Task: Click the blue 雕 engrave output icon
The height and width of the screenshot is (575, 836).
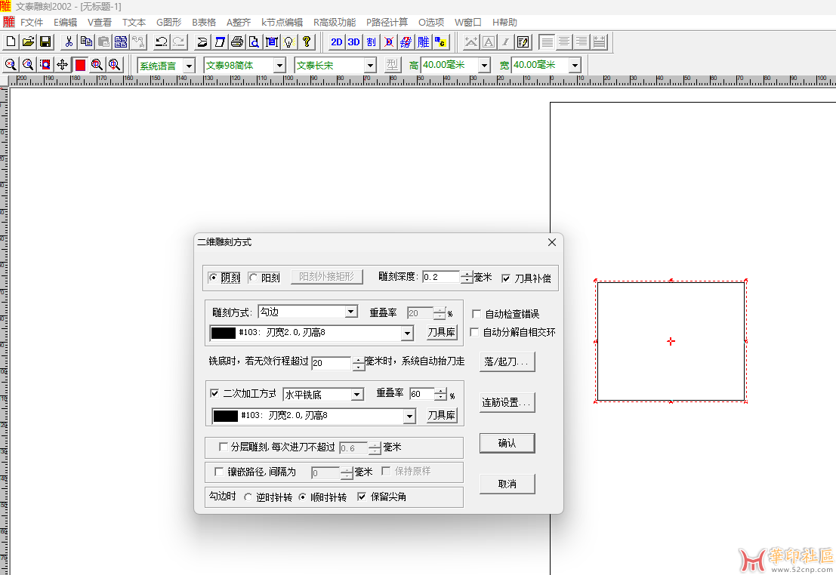Action: pyautogui.click(x=424, y=42)
